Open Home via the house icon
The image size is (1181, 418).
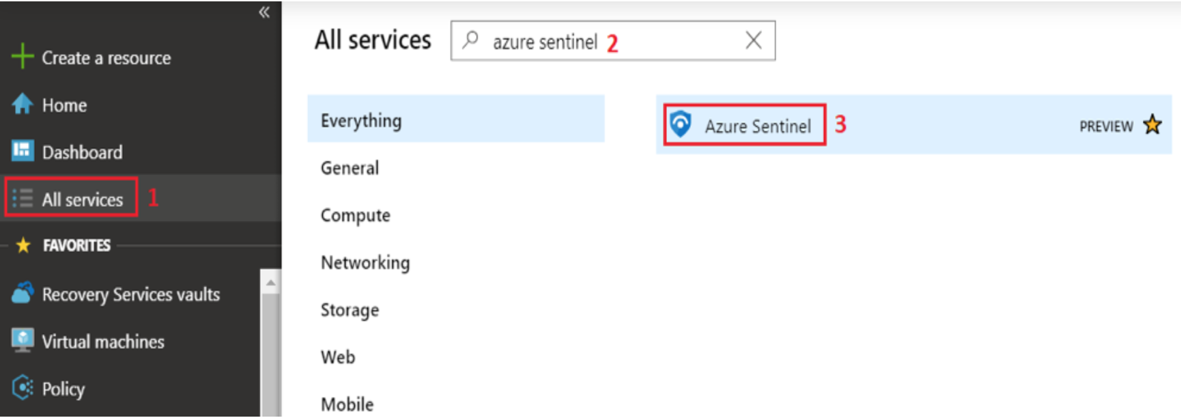click(x=23, y=104)
